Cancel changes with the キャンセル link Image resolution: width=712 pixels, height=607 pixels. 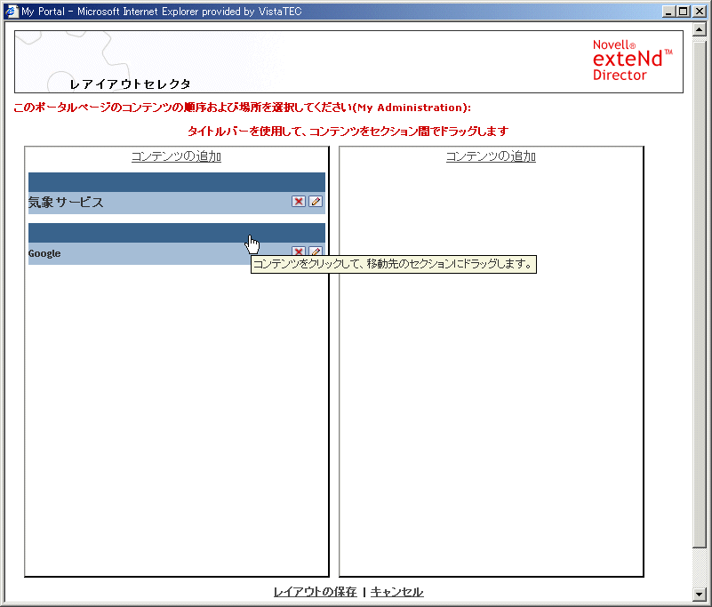(x=396, y=592)
